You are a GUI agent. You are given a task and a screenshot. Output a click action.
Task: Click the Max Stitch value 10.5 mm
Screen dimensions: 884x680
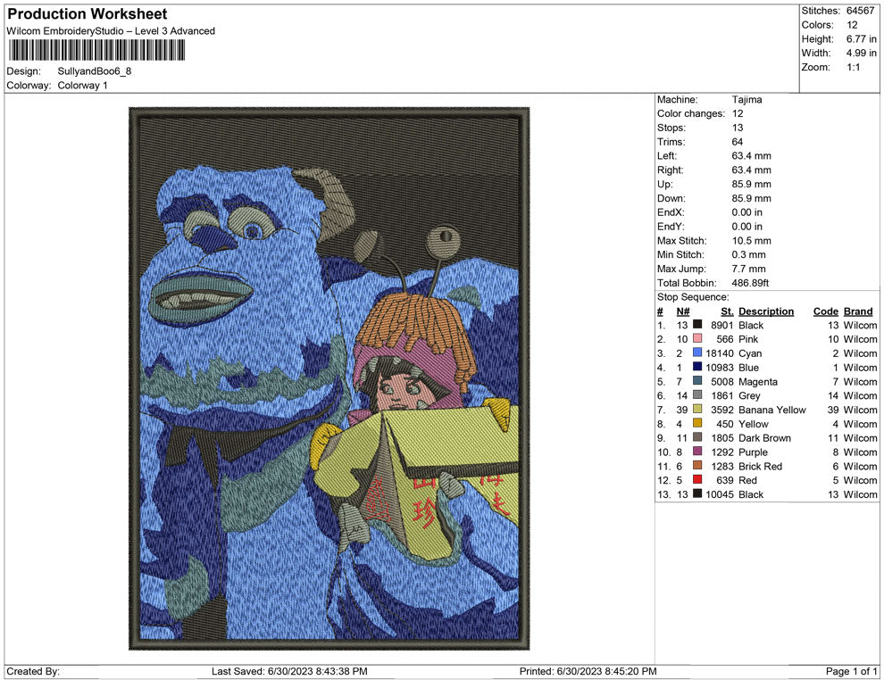tap(752, 241)
